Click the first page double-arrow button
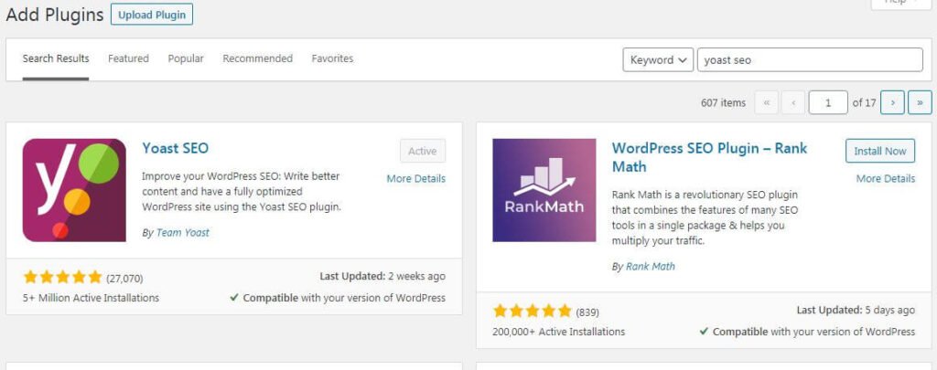Screen dimensions: 937x370 (x=767, y=102)
